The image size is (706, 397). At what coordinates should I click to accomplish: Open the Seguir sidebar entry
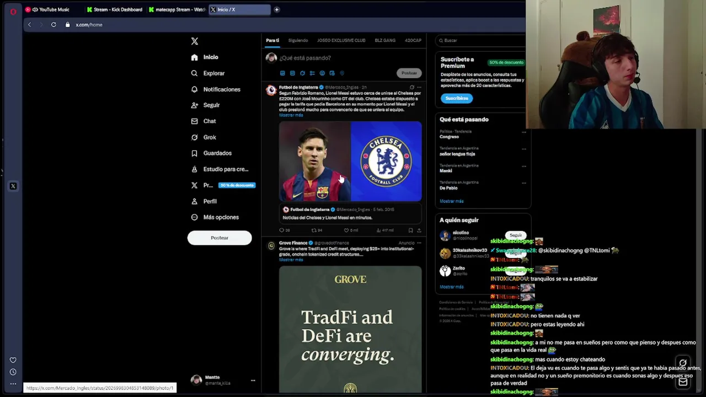click(x=205, y=105)
